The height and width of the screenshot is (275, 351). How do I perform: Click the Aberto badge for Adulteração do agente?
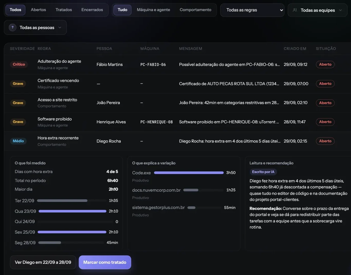pyautogui.click(x=325, y=64)
